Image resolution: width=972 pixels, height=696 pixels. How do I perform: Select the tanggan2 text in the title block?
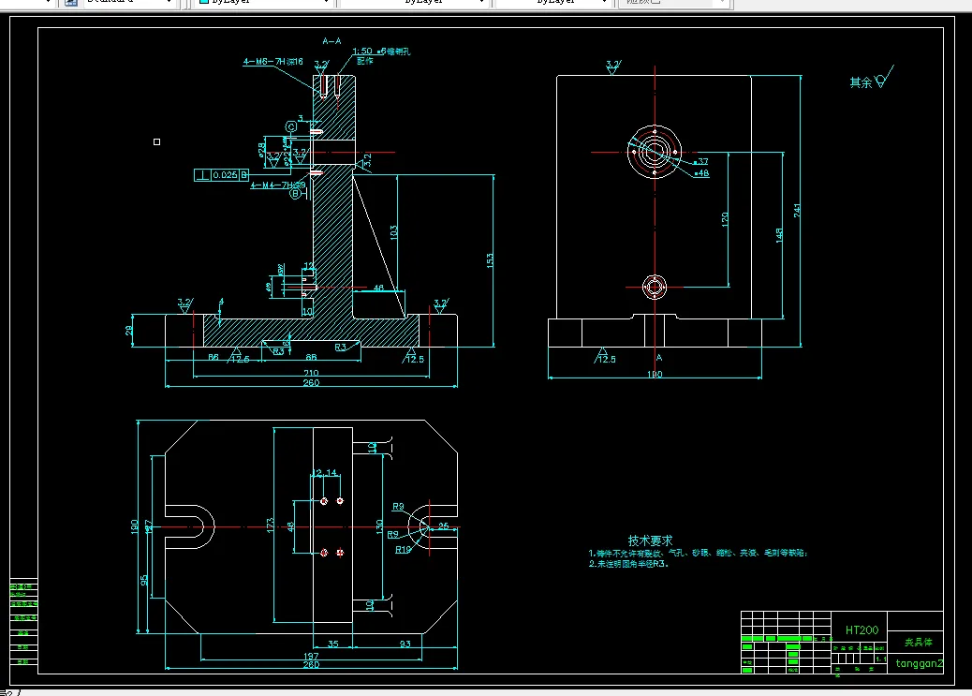coord(920,664)
